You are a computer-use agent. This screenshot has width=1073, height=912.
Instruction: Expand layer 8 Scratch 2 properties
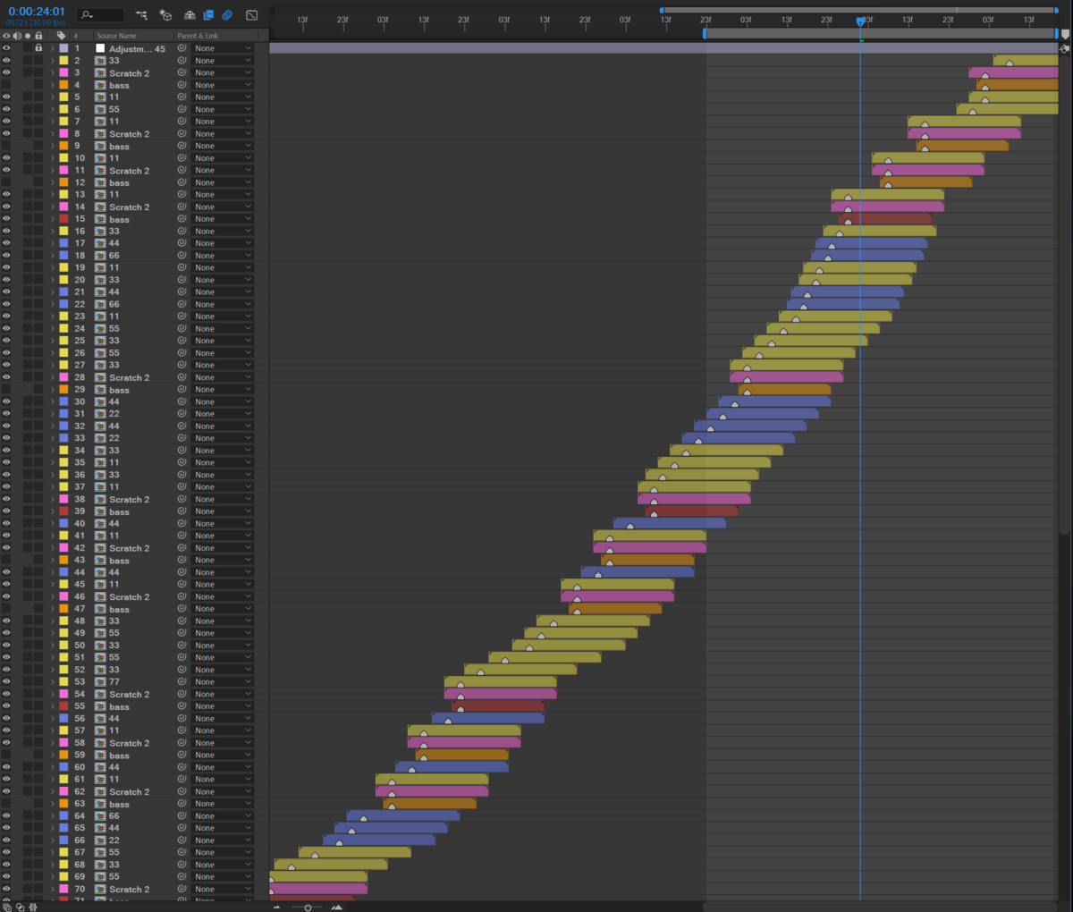pyautogui.click(x=53, y=134)
